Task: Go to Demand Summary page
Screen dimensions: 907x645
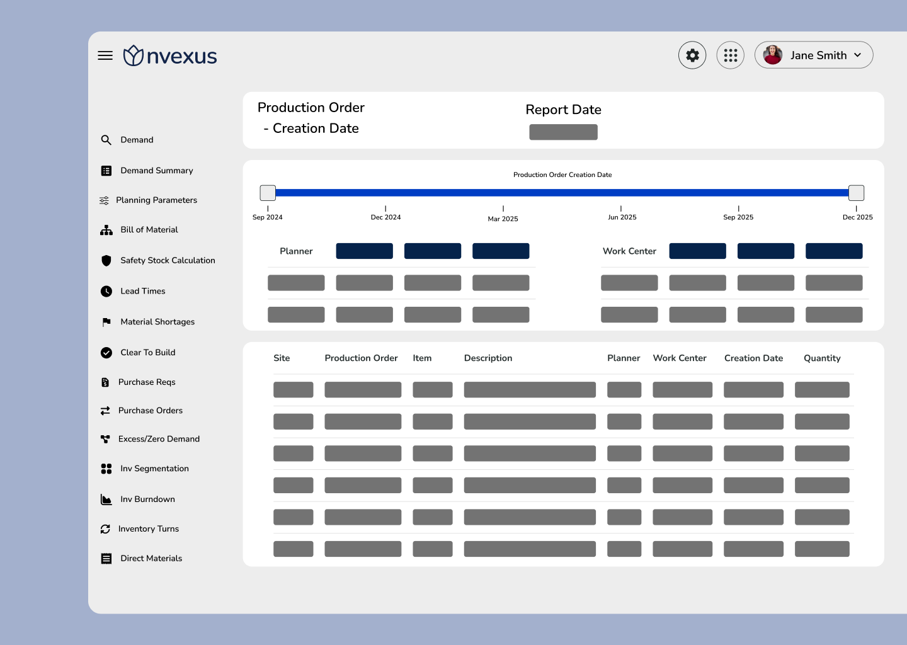Action: pos(157,171)
